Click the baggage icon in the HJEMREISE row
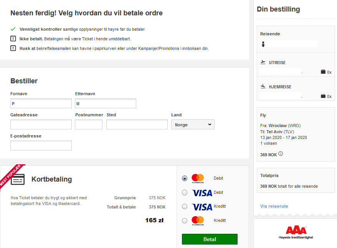Image resolution: width=337 pixels, height=248 pixels. pos(323,96)
